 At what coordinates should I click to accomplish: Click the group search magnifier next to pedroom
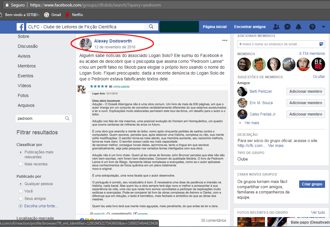pos(67,118)
